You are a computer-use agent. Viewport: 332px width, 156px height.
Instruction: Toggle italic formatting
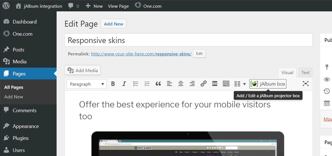pyautogui.click(x=124, y=84)
